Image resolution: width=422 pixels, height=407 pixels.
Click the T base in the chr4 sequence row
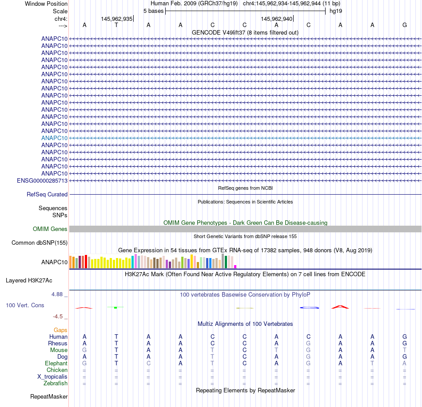tap(116, 25)
